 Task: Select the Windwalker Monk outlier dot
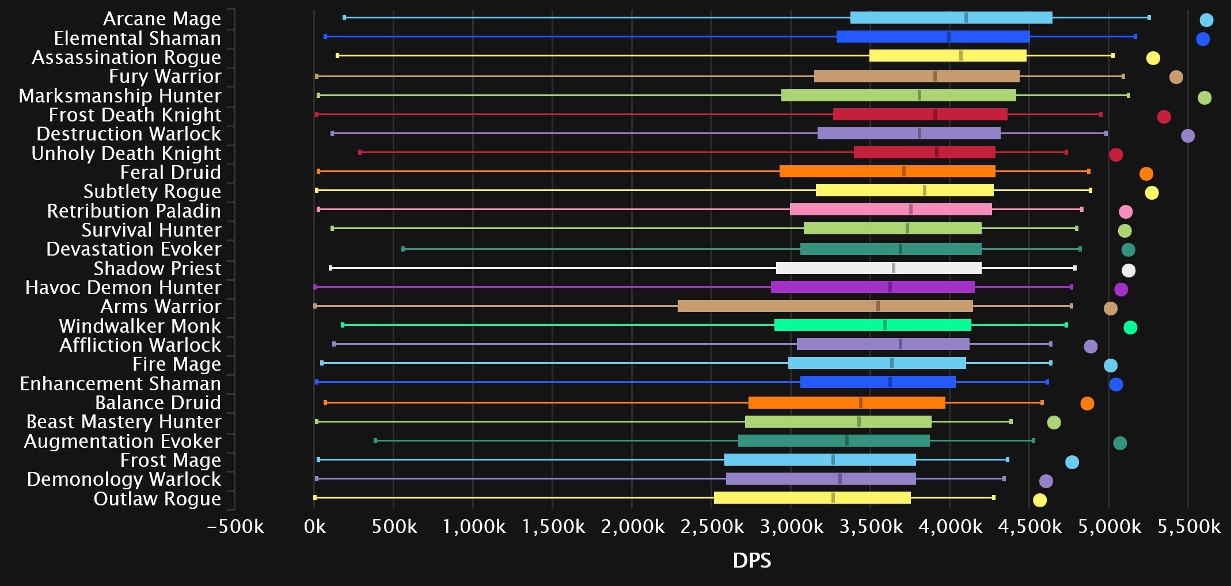[x=1130, y=328]
